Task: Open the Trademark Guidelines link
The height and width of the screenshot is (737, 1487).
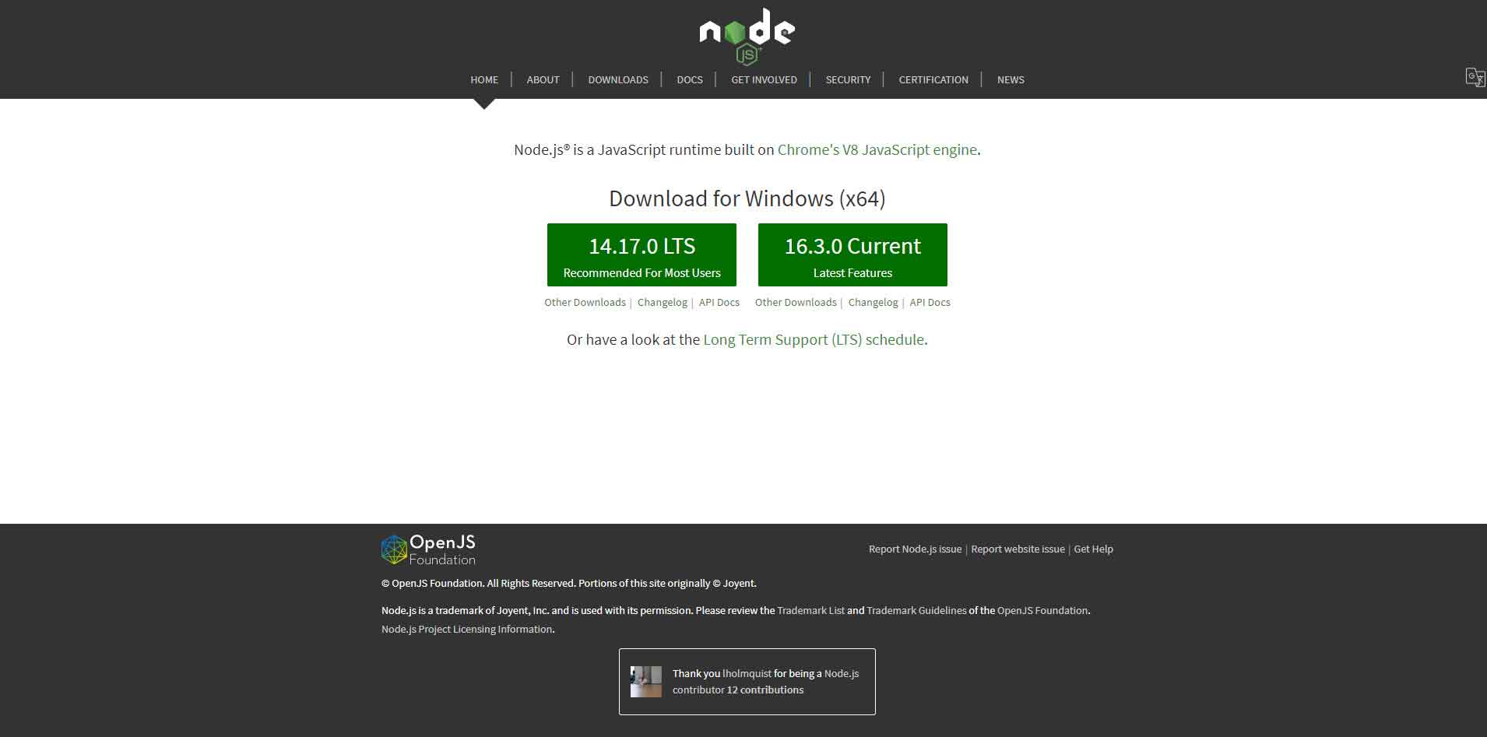Action: (x=916, y=610)
